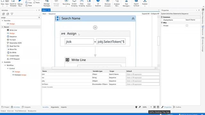
Task: Open User Events menu
Action: tap(89, 3)
